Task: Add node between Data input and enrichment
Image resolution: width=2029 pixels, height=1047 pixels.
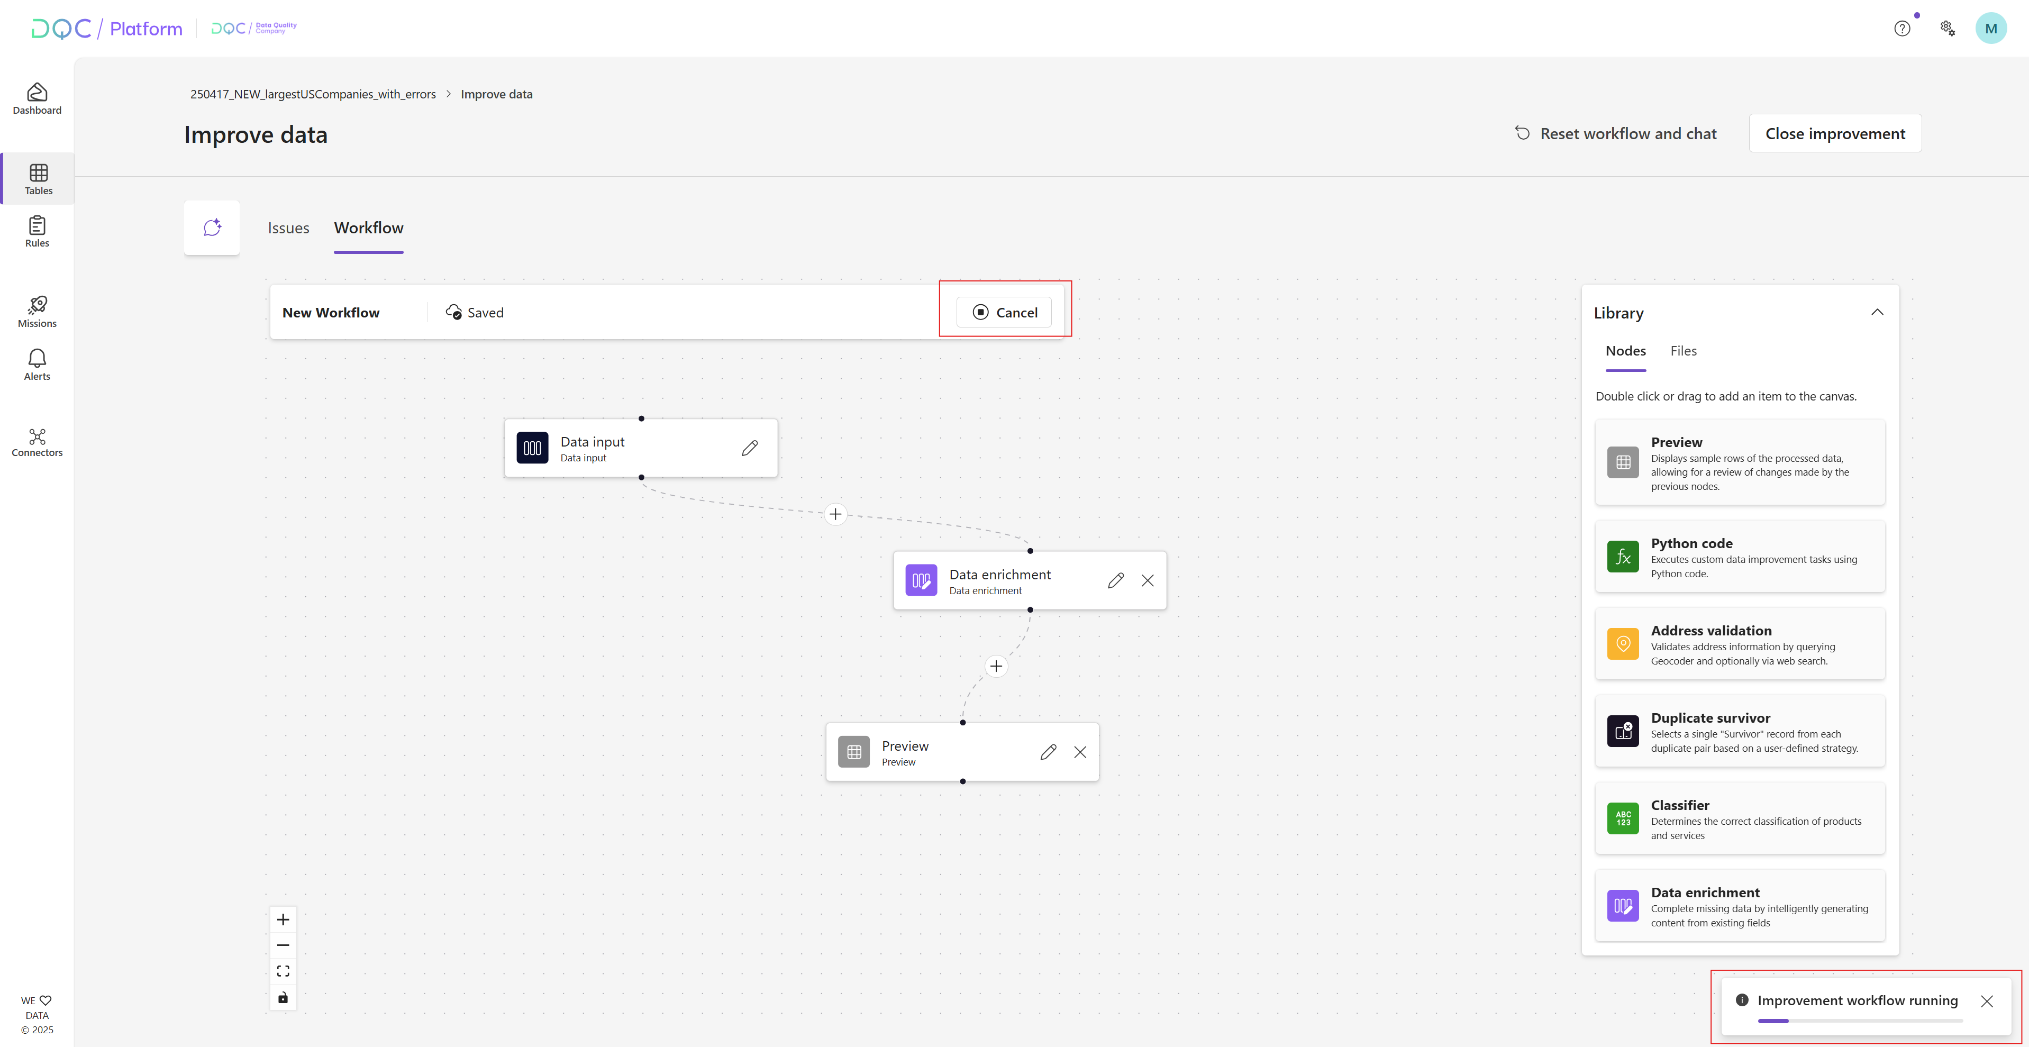Action: point(835,514)
